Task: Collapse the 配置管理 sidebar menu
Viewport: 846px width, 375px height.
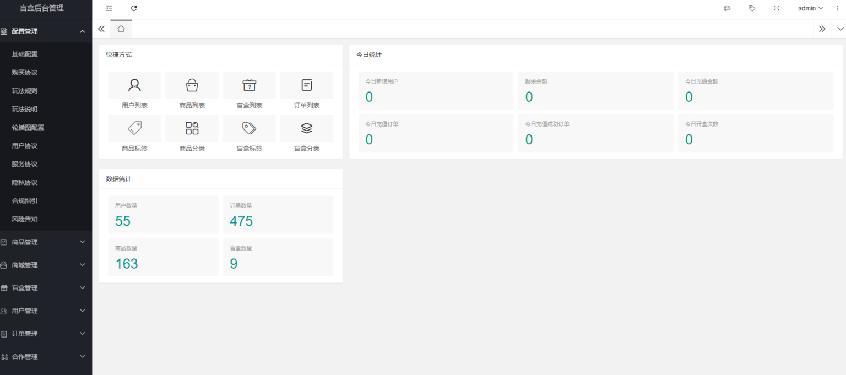Action: pyautogui.click(x=46, y=31)
